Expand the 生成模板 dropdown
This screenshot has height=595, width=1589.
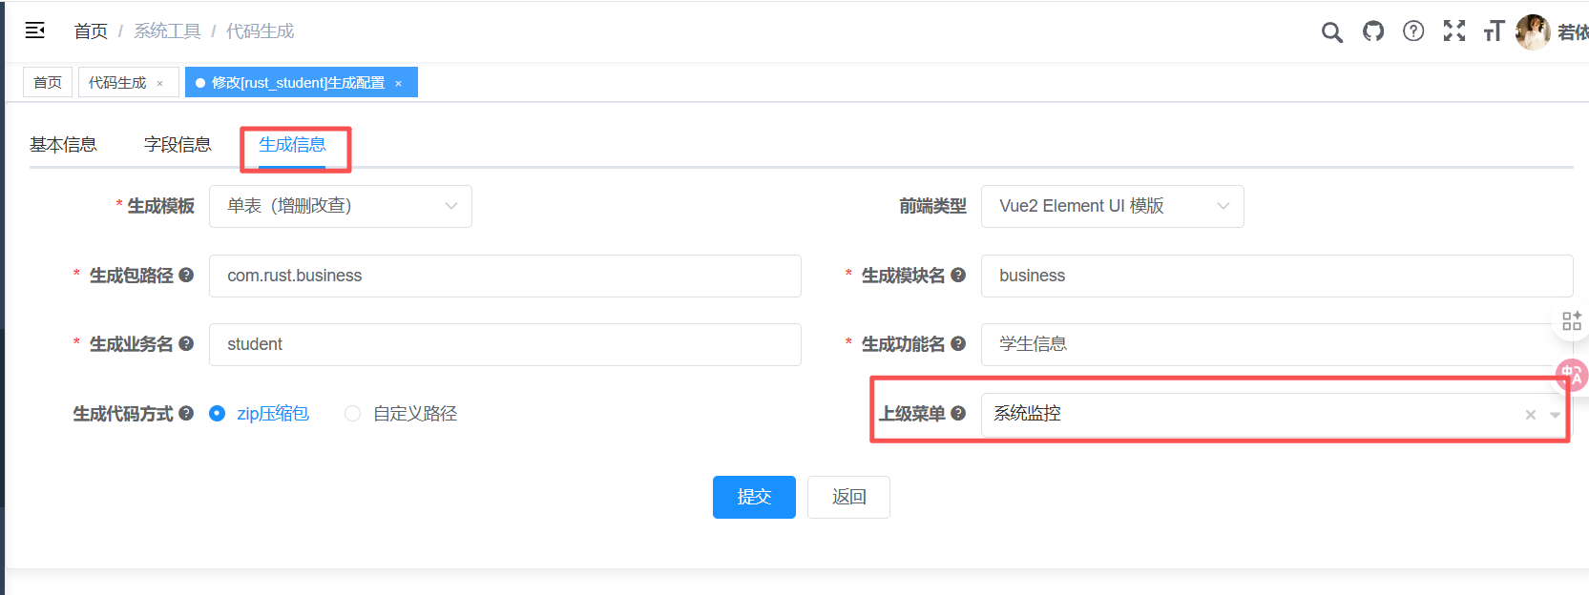coord(451,206)
